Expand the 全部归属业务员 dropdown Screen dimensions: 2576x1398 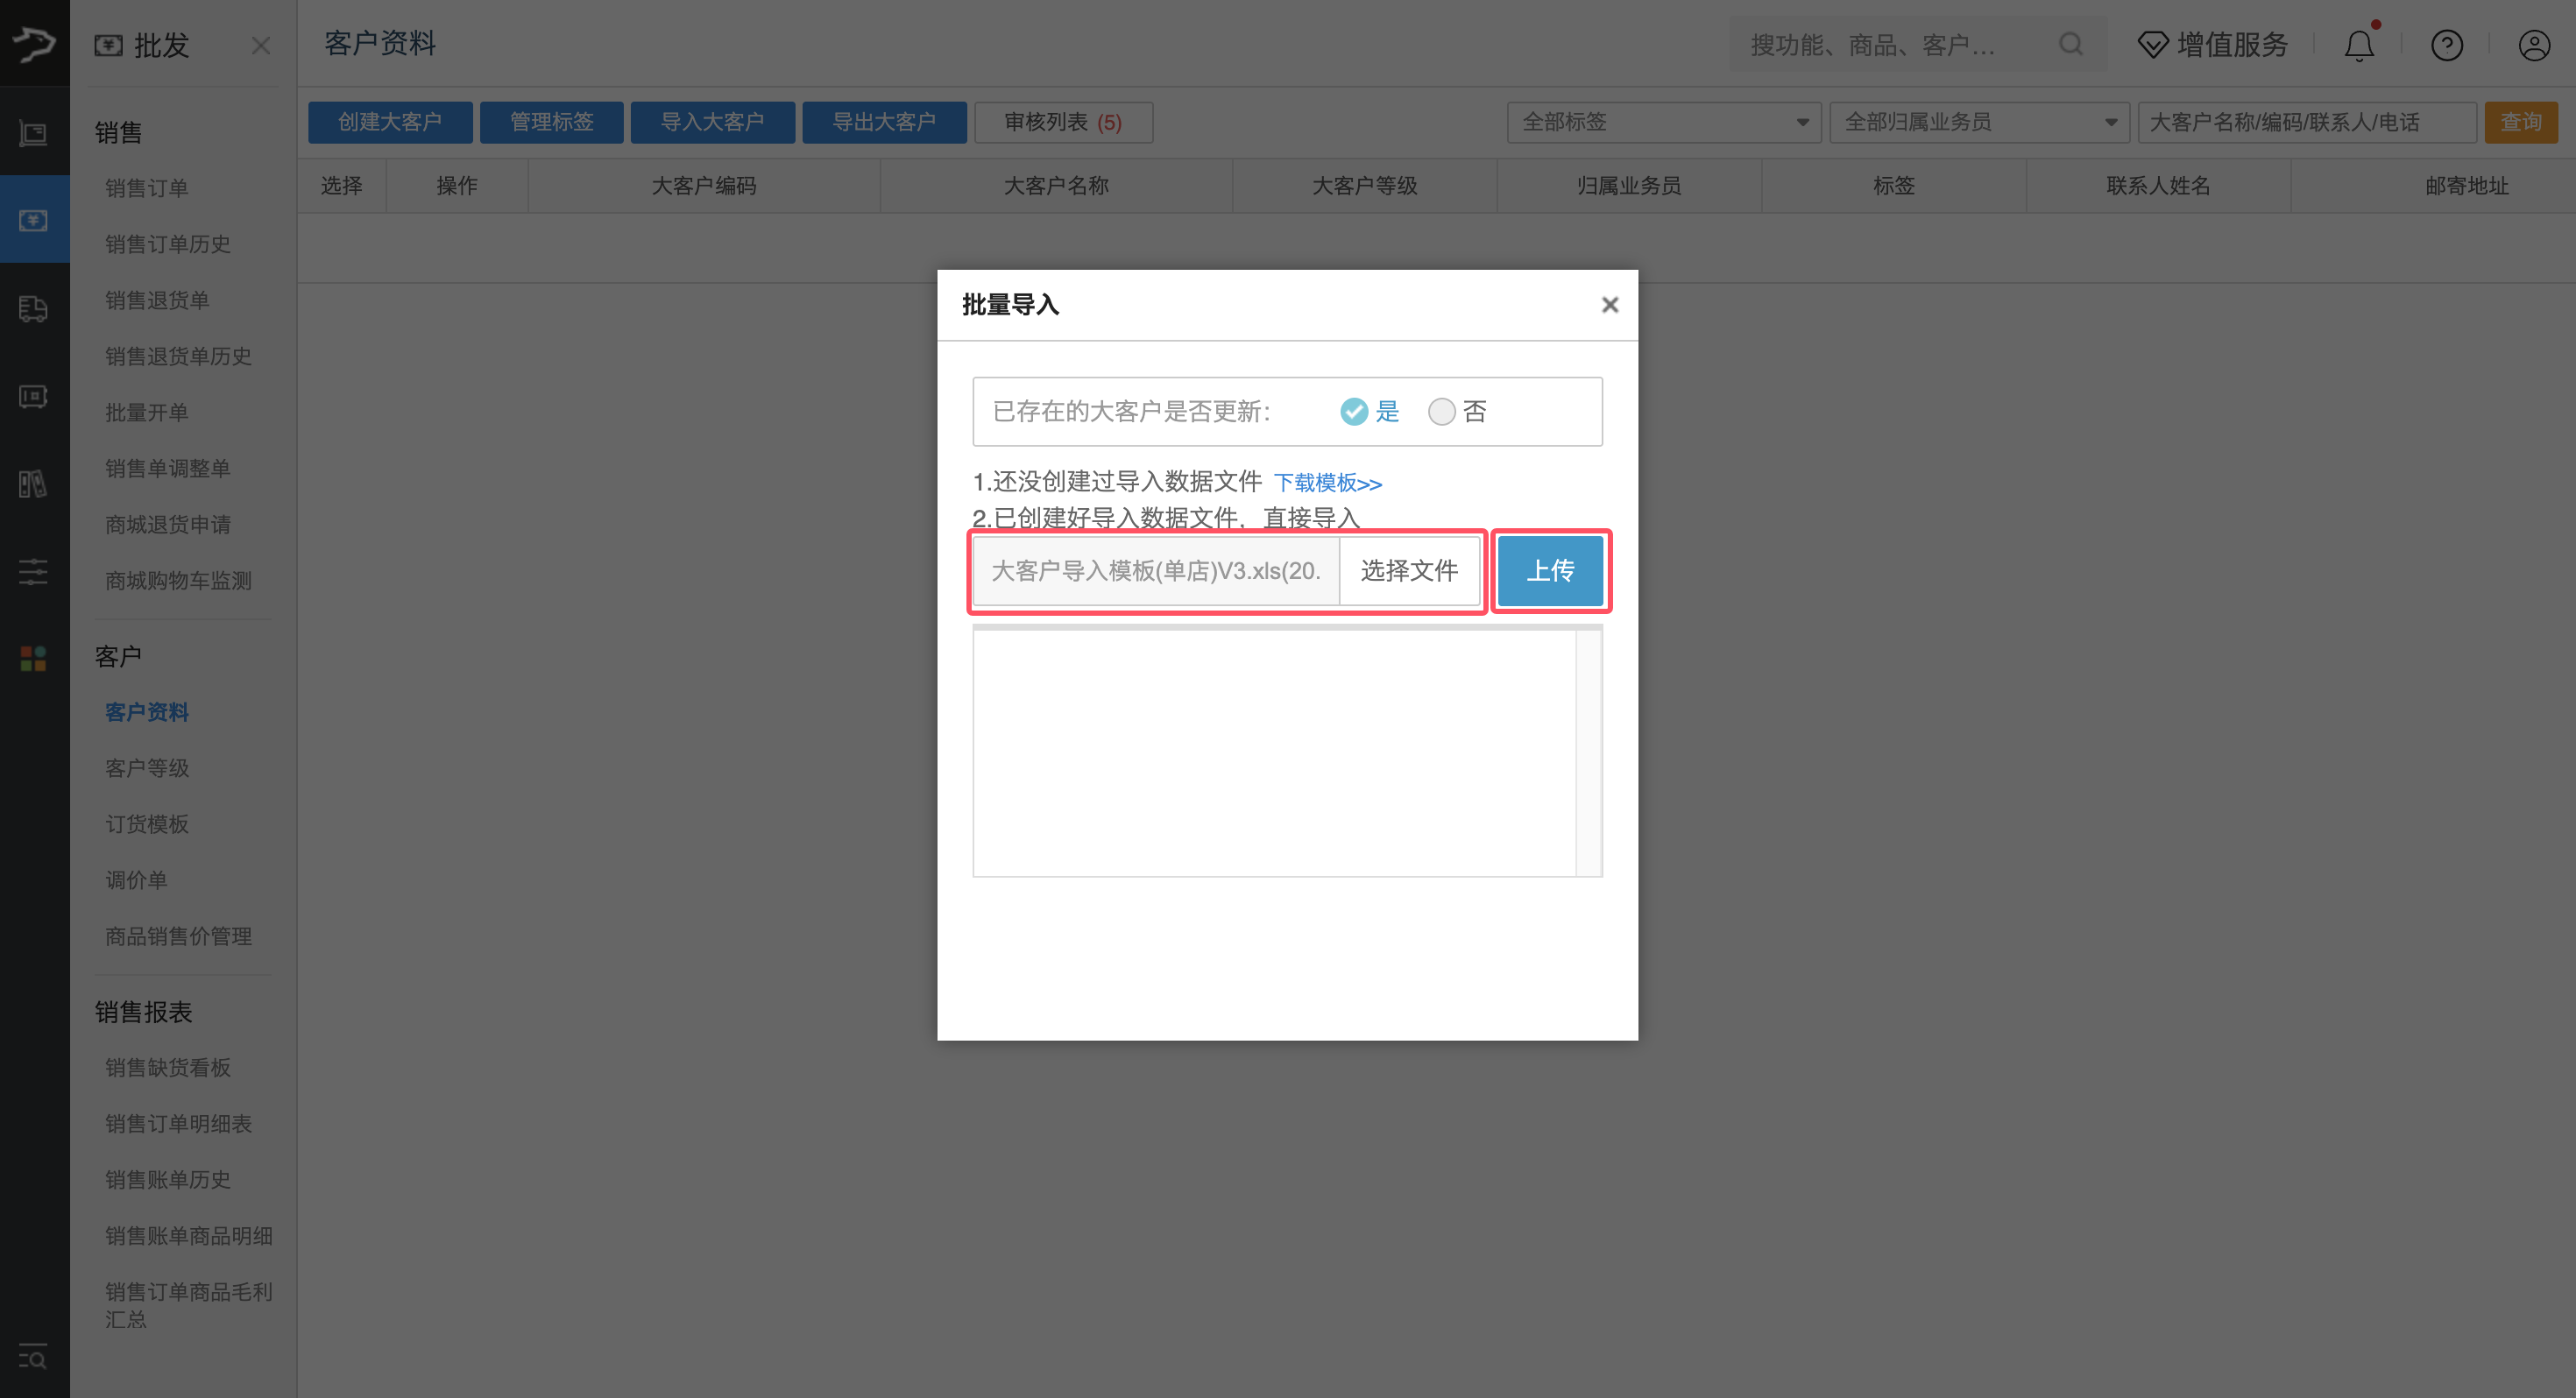[1979, 122]
